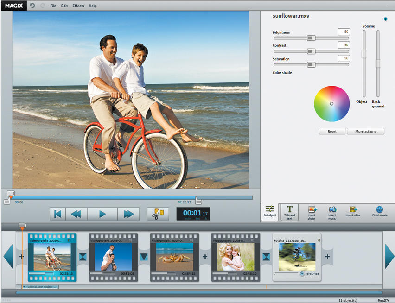
Task: Click Insert video icon
Action: pyautogui.click(x=353, y=210)
